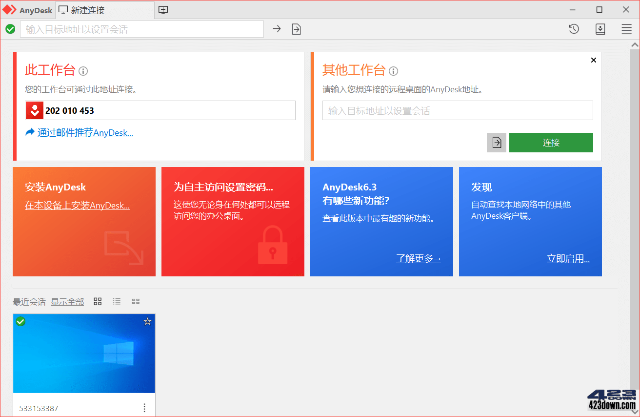The image size is (640, 417).
Task: Switch recent sessions to list view
Action: point(117,301)
